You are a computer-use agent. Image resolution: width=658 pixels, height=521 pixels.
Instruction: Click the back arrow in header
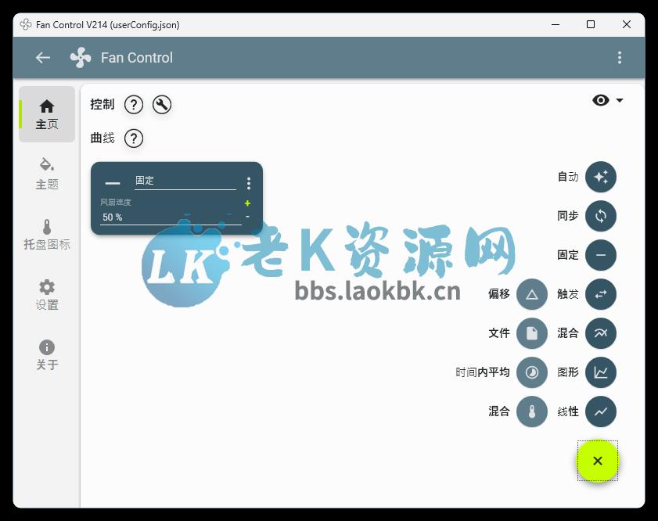(x=43, y=57)
